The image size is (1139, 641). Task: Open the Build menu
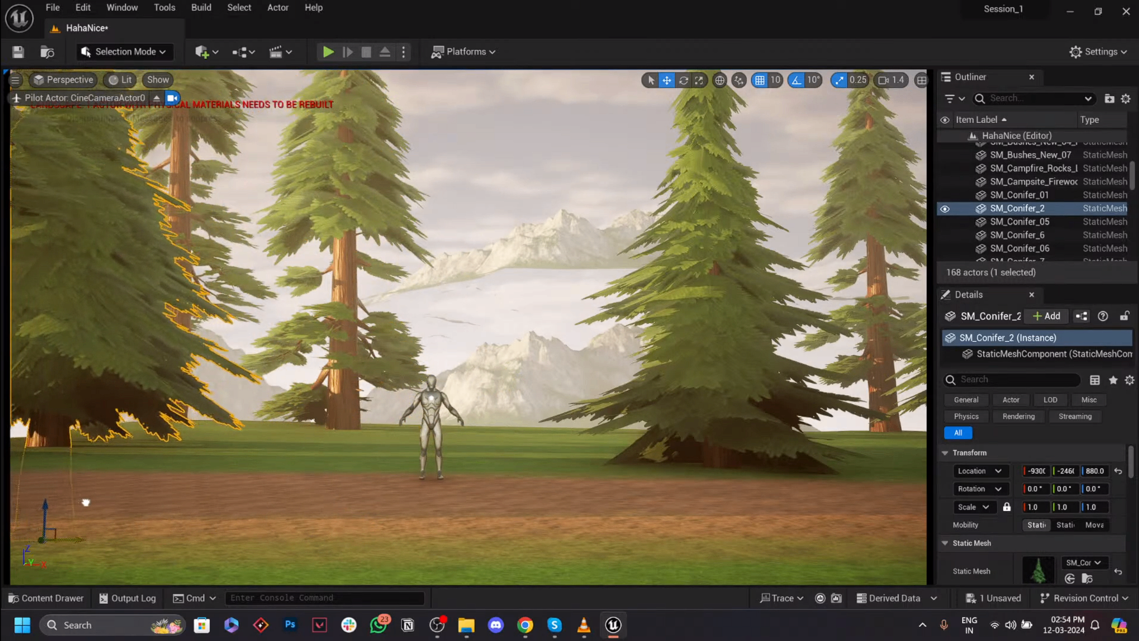coord(201,8)
